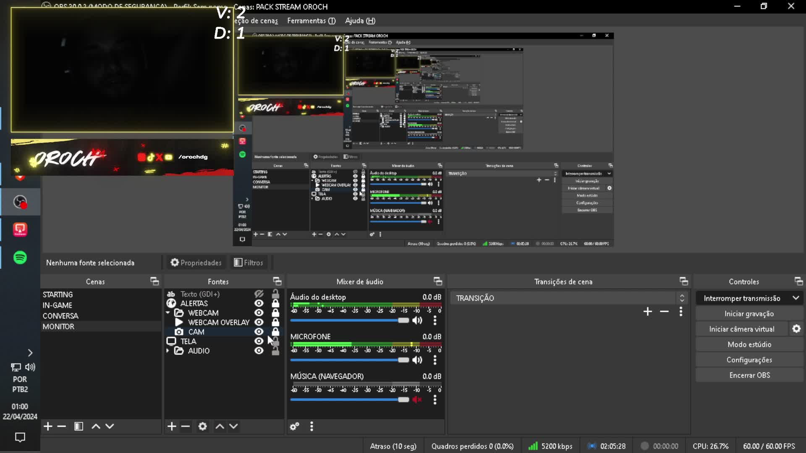Open audio mixer menu dots at bottom

[x=311, y=427]
